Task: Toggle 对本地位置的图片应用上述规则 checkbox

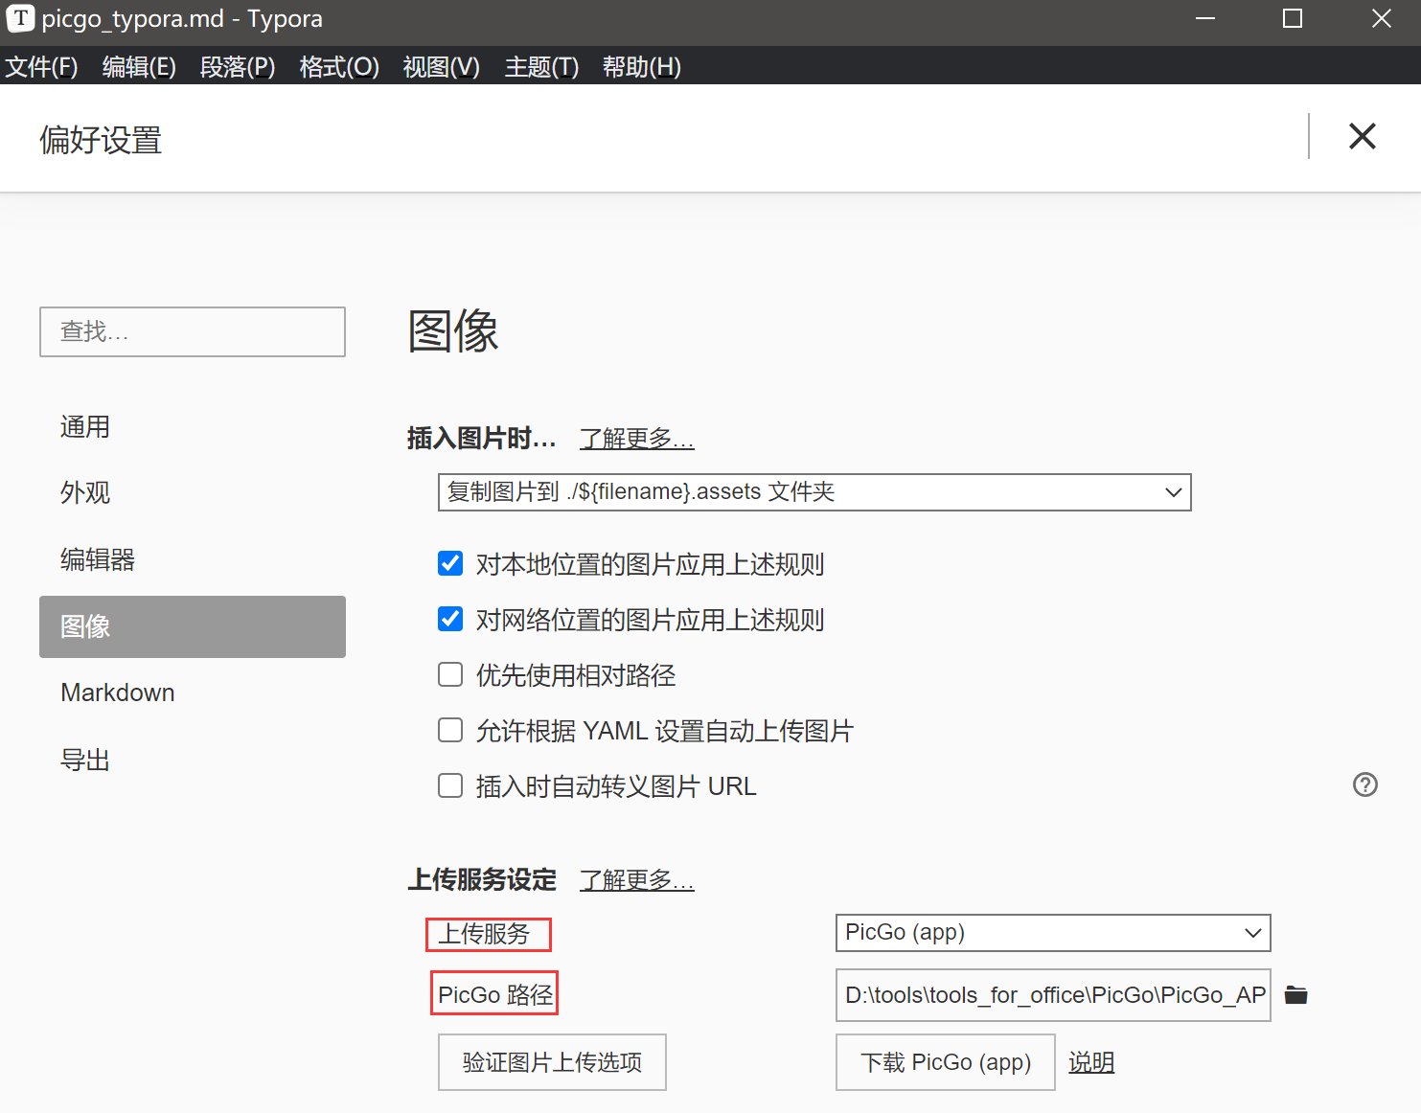Action: tap(450, 563)
